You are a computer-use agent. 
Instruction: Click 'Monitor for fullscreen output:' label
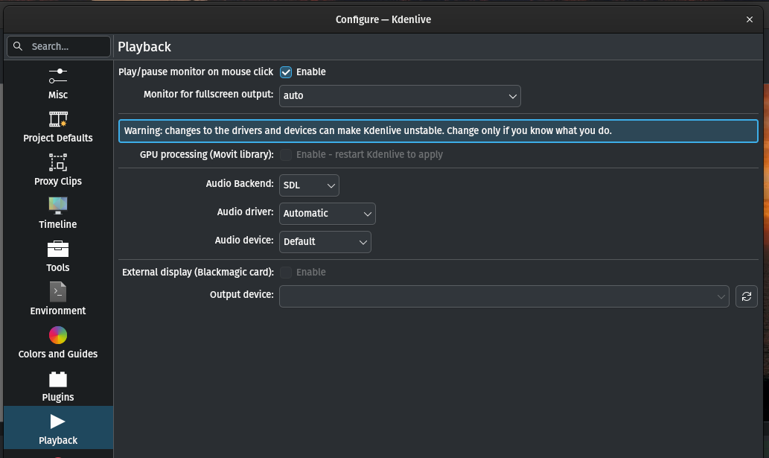pos(208,94)
